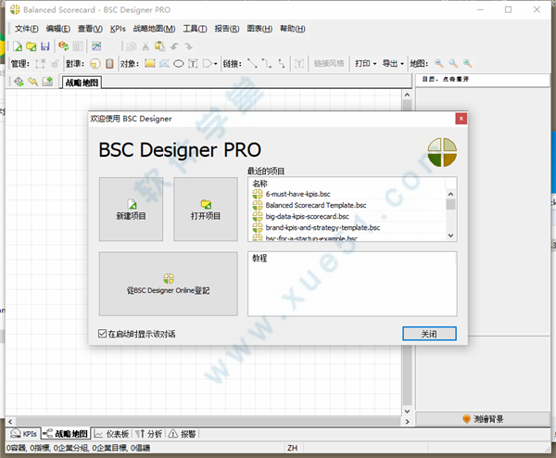Select the yellow rectangle object tool
556x458 pixels.
coord(150,63)
